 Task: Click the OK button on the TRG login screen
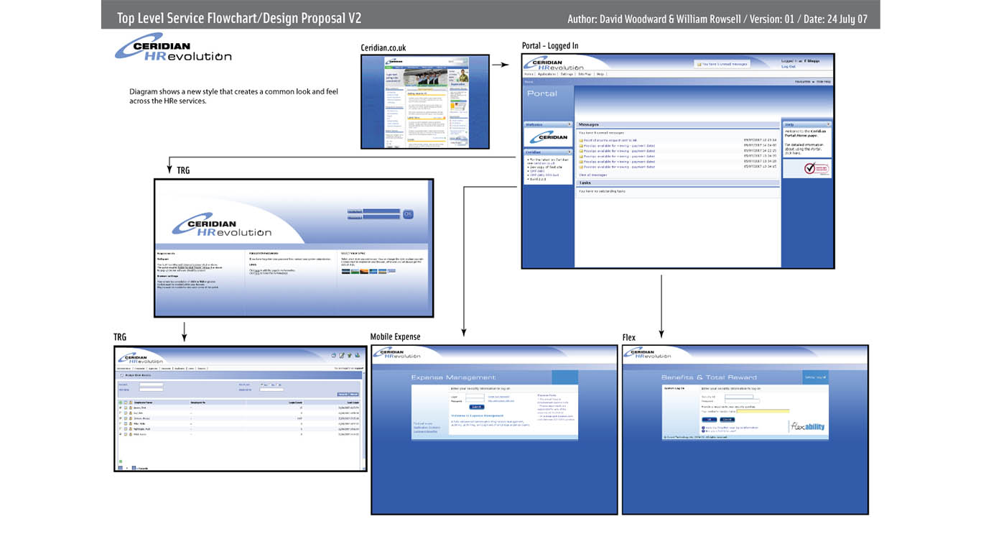click(x=408, y=214)
